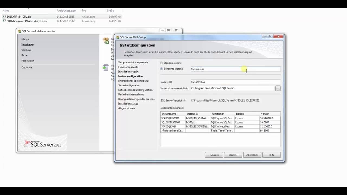Image resolution: width=347 pixels, height=195 pixels.
Task: Click the Benannte Instanz name field
Action: 235,69
